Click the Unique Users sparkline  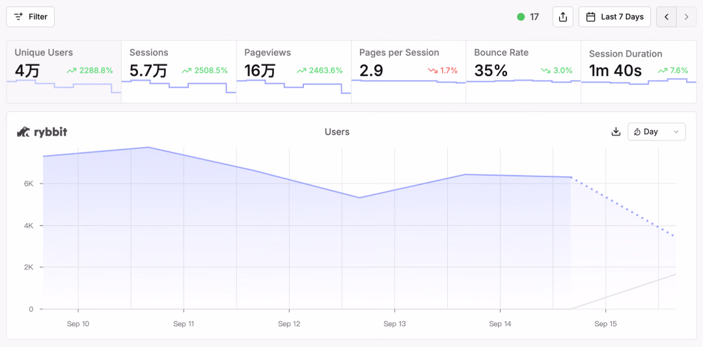point(64,86)
